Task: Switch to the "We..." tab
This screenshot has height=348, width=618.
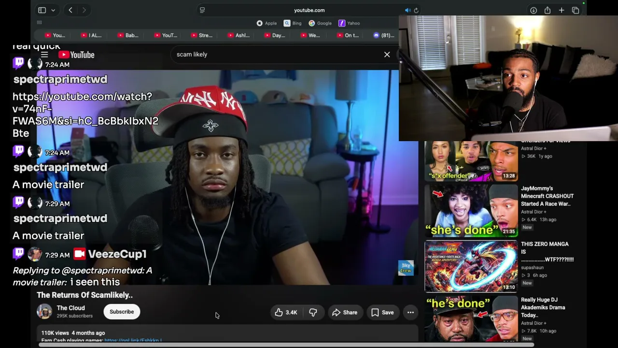Action: point(310,35)
